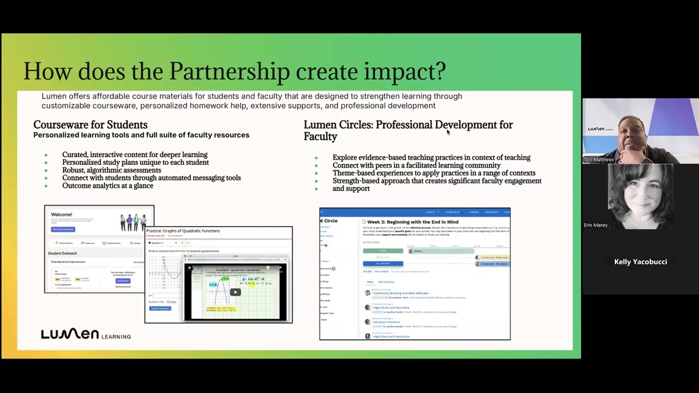Click Christopher Penn's avatar in feed

tap(368, 293)
